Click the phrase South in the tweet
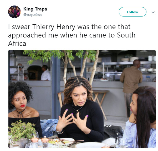 coord(126,35)
